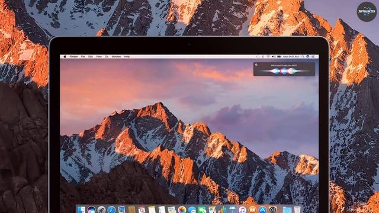Viewport: 379px width, 213px height.
Task: Open the File menu
Action: [83, 57]
